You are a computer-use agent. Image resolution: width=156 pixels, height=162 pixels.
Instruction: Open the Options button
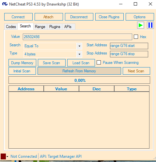coord(140,17)
